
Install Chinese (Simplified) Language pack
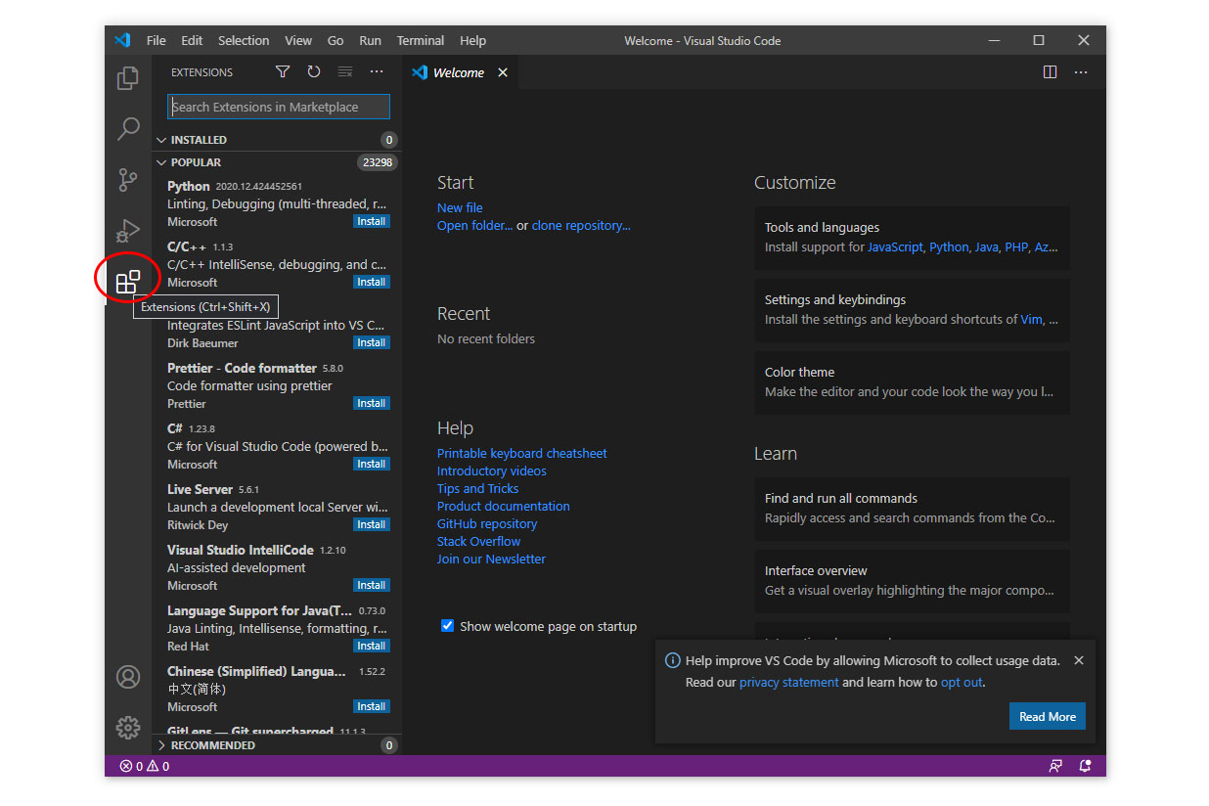[372, 707]
